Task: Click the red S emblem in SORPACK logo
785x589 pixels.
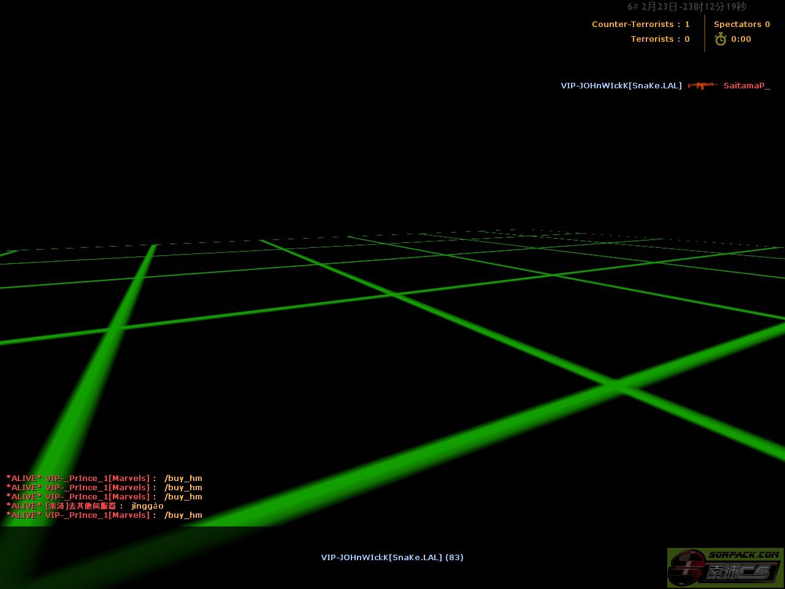Action: click(x=687, y=569)
